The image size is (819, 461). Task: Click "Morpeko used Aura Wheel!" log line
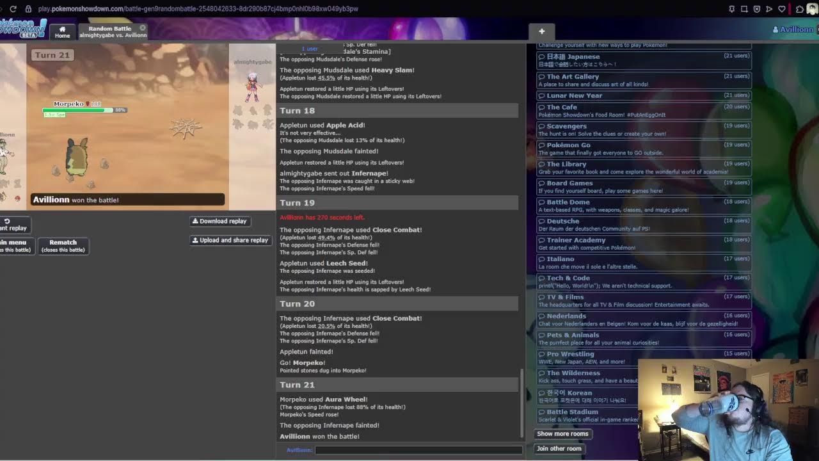pyautogui.click(x=324, y=400)
